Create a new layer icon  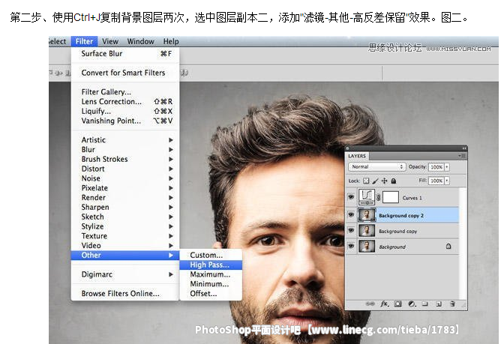439,304
